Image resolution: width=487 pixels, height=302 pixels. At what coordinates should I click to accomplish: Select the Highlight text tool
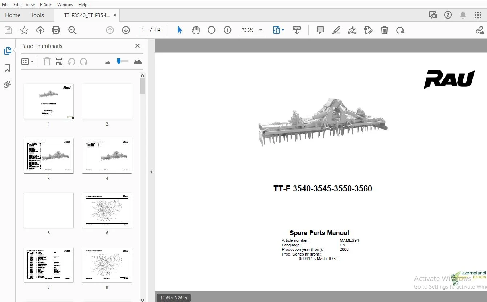(336, 30)
